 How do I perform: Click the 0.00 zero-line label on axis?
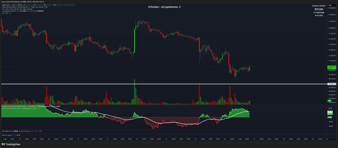coord(330,117)
